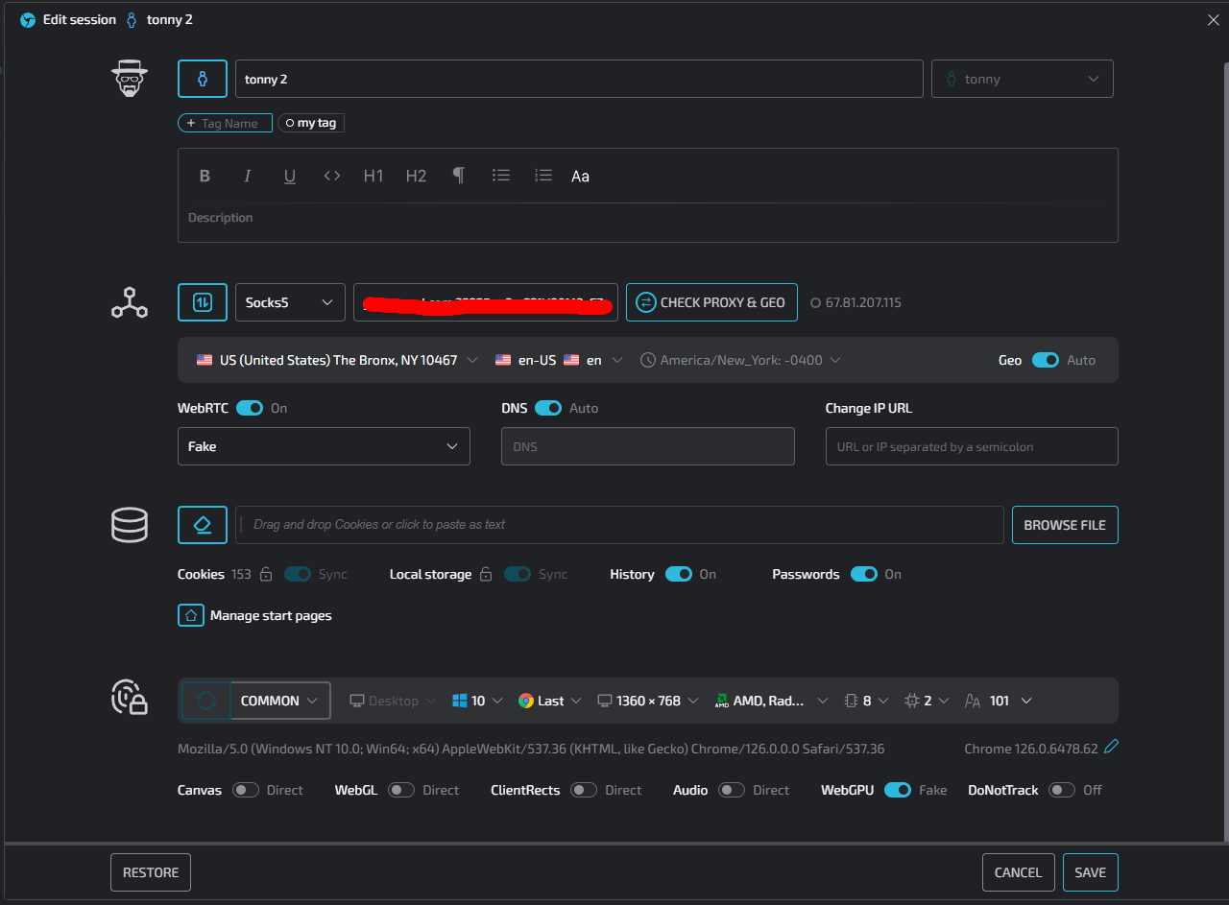This screenshot has width=1229, height=905.
Task: Select the H1 heading option
Action: tap(374, 176)
